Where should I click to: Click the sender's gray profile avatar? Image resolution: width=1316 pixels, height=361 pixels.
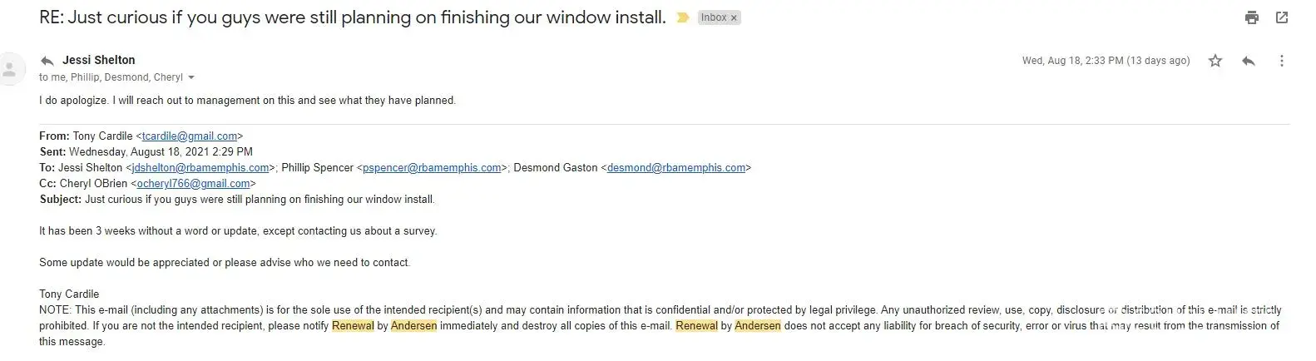pos(10,68)
